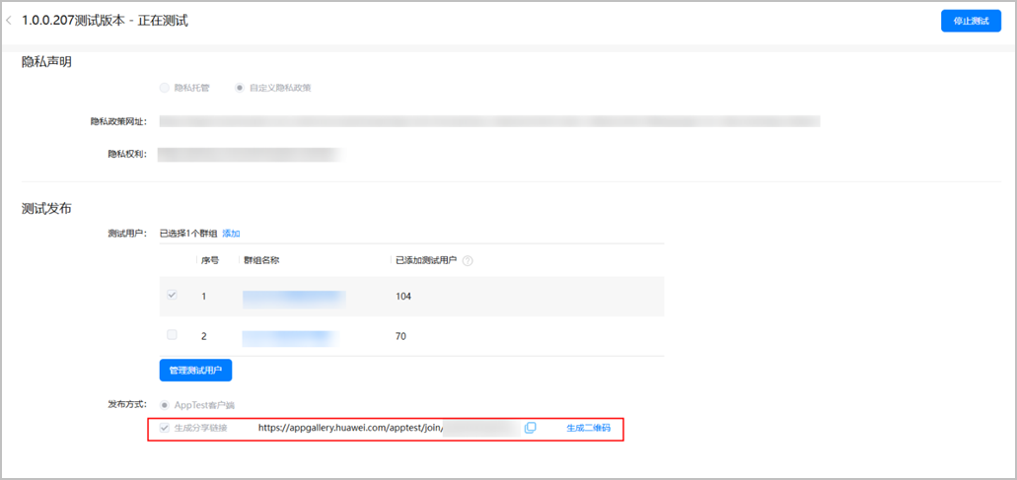
Task: Click the appgallery.huawei.com share link text
Action: coord(350,428)
